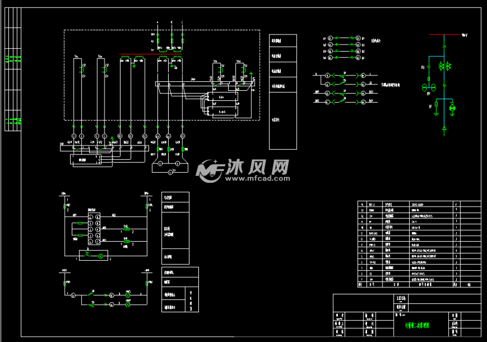Click the ten-terminal block in the lower-left circuit
The height and width of the screenshot is (342, 487).
coord(94,229)
